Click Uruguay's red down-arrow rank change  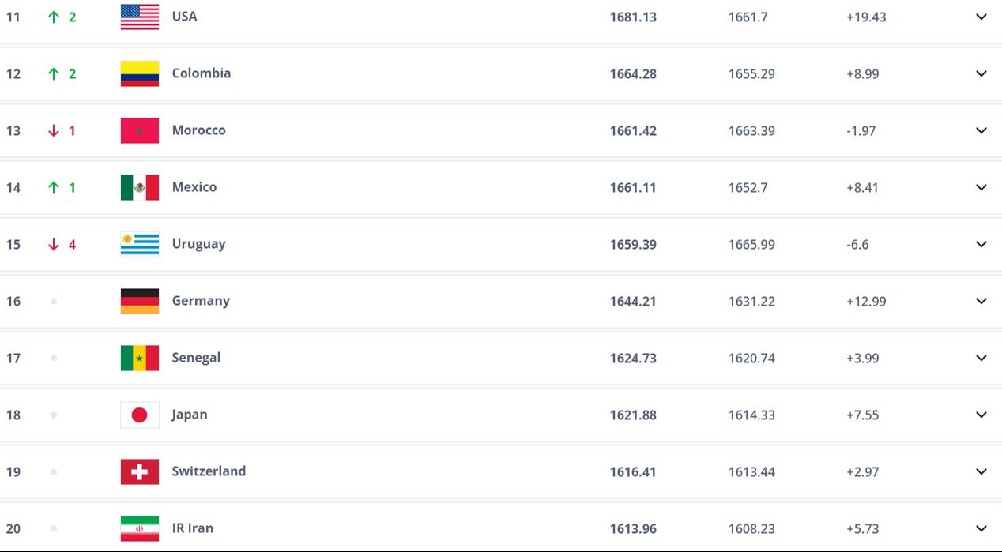(x=54, y=244)
